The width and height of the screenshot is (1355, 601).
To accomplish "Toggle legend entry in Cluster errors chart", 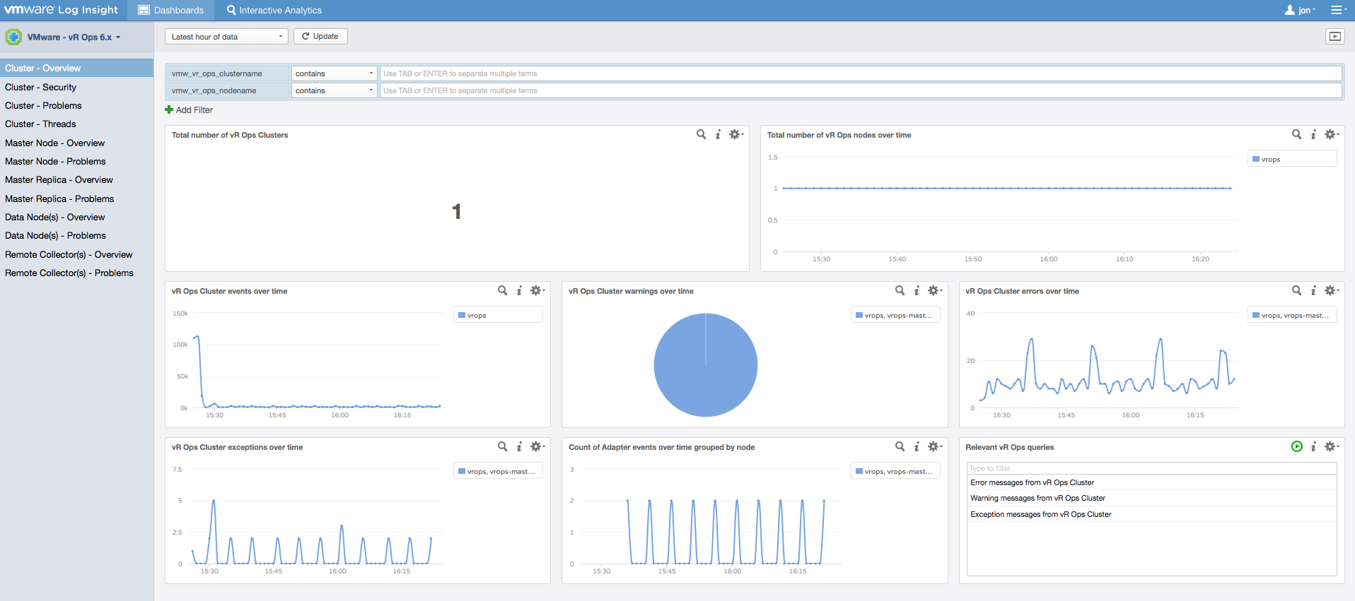I will point(1292,315).
